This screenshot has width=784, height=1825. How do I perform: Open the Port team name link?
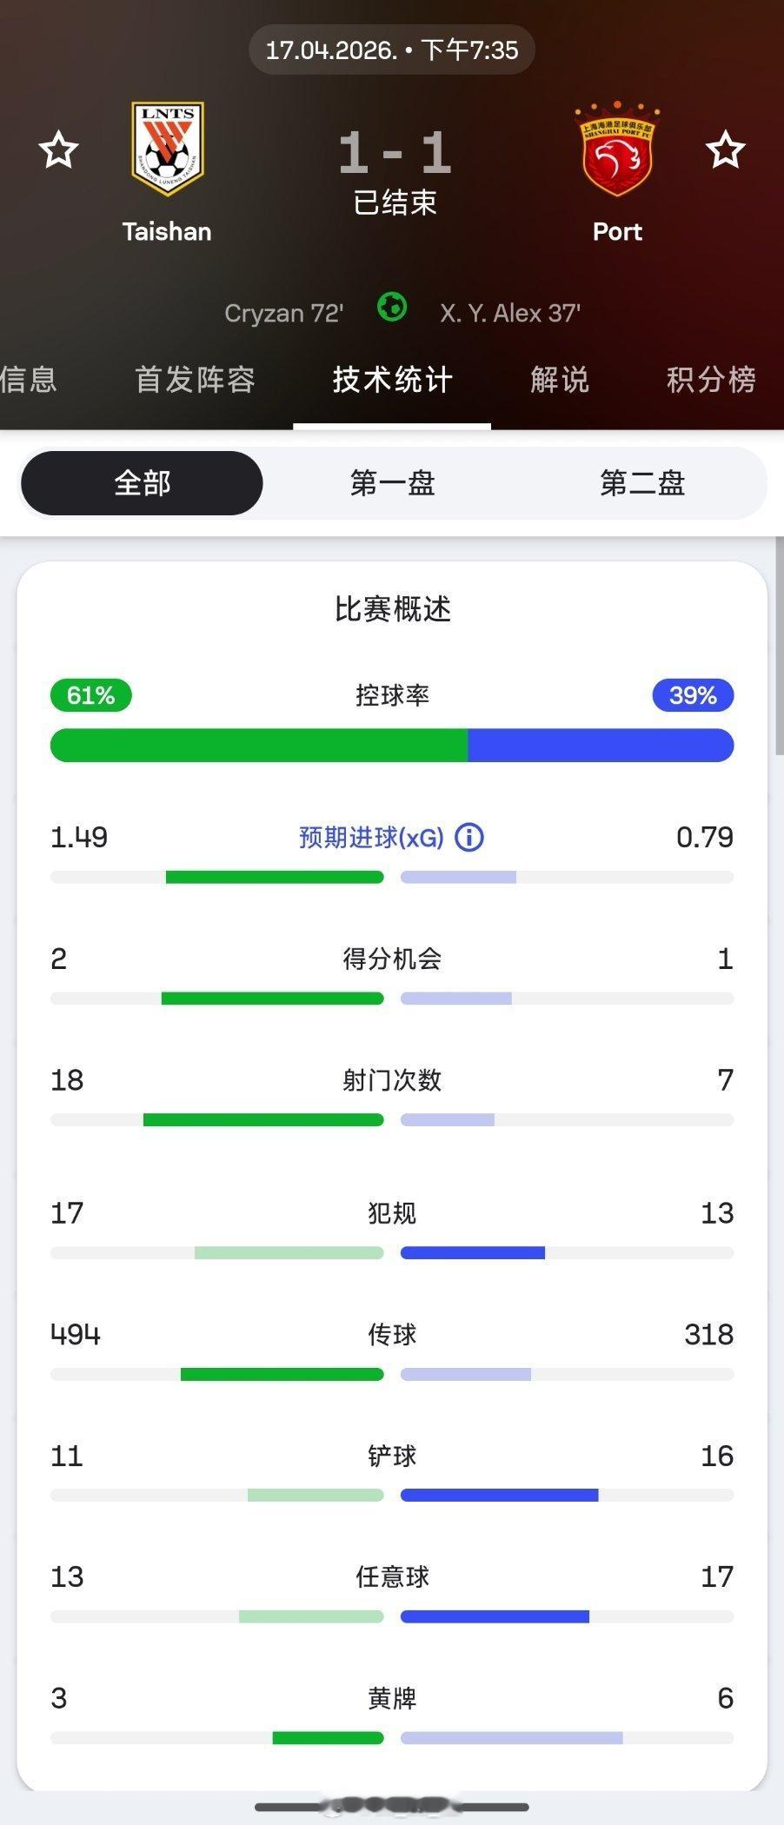click(x=617, y=231)
